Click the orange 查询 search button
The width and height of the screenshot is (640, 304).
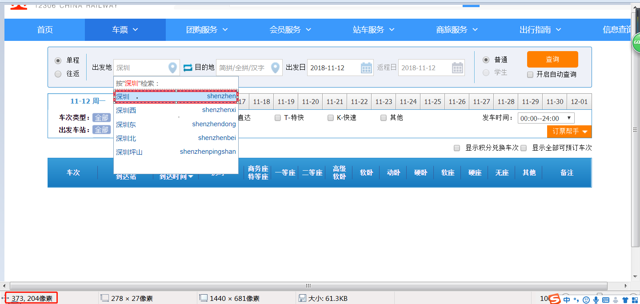pyautogui.click(x=552, y=59)
